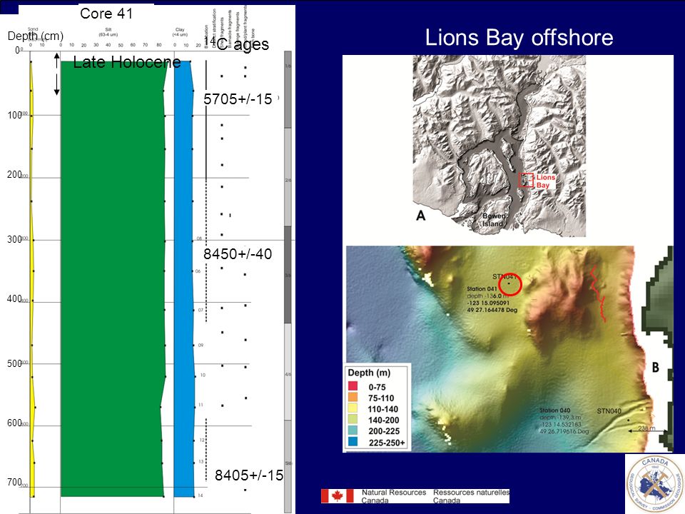Click the 'Late Holocene' label
The width and height of the screenshot is (685, 514).
pyautogui.click(x=127, y=62)
